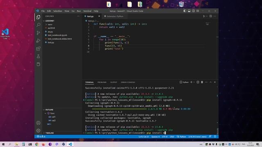
Task: Close the test.py tab
Action: (x=99, y=16)
